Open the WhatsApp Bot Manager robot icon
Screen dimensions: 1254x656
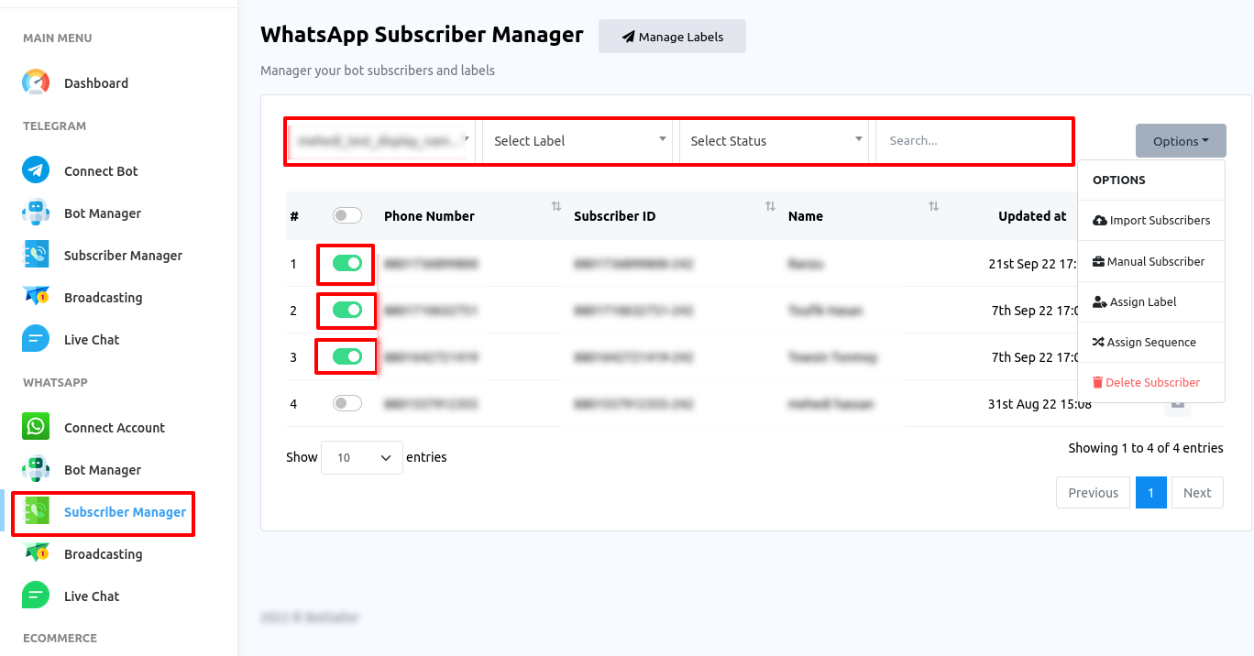pyautogui.click(x=36, y=469)
